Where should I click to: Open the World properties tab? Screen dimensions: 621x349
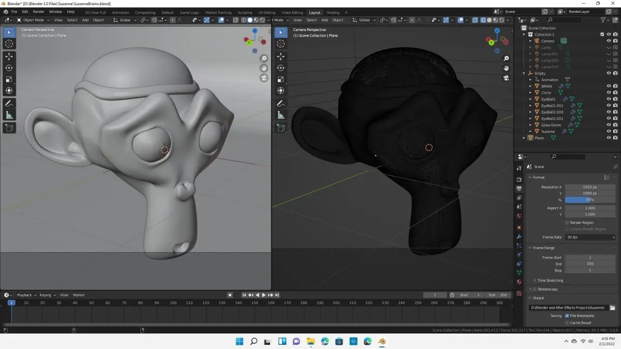(519, 216)
